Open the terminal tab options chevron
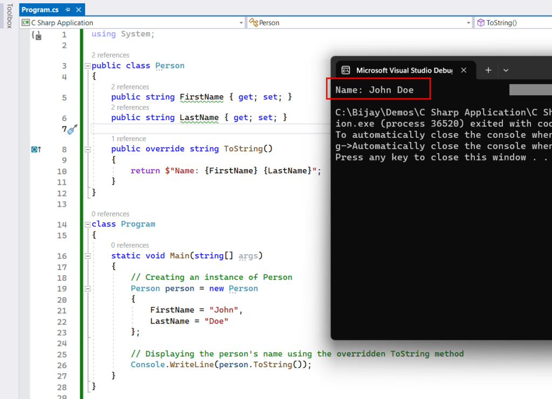This screenshot has height=399, width=552. (506, 70)
